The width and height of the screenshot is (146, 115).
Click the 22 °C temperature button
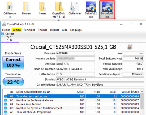13,82
